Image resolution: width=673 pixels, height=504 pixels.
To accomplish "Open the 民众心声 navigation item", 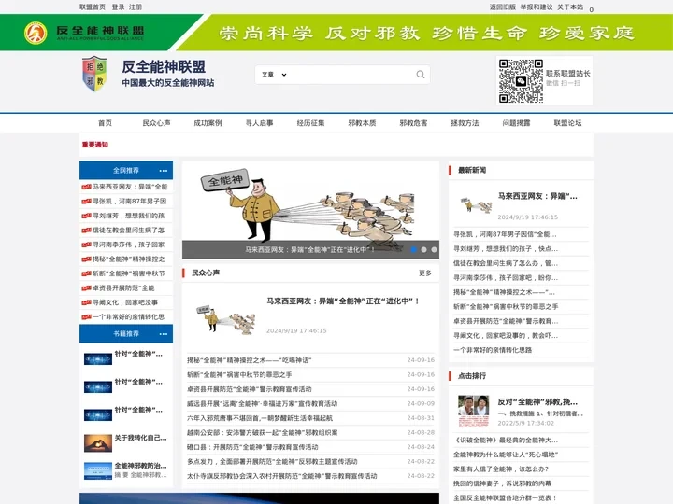I will coord(157,123).
